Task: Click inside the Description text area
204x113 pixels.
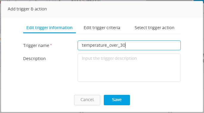Action: pyautogui.click(x=129, y=68)
